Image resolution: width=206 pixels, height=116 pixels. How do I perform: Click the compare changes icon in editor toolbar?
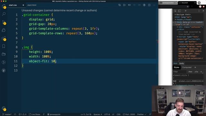click(119, 5)
